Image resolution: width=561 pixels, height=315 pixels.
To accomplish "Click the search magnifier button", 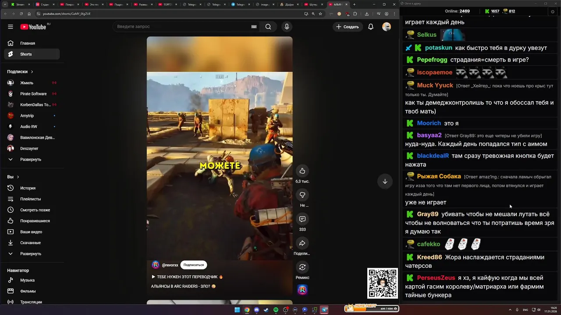I will point(268,27).
